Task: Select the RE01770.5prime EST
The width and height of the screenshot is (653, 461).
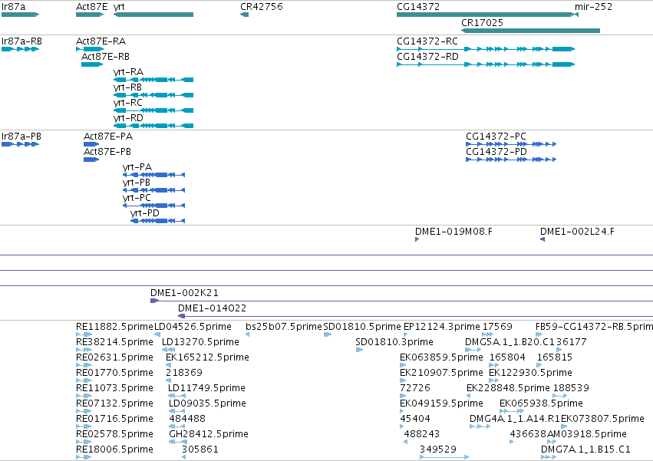Action: pos(84,380)
